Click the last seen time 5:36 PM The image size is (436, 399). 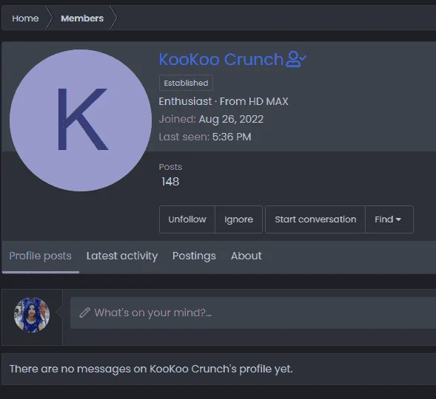[x=232, y=137]
